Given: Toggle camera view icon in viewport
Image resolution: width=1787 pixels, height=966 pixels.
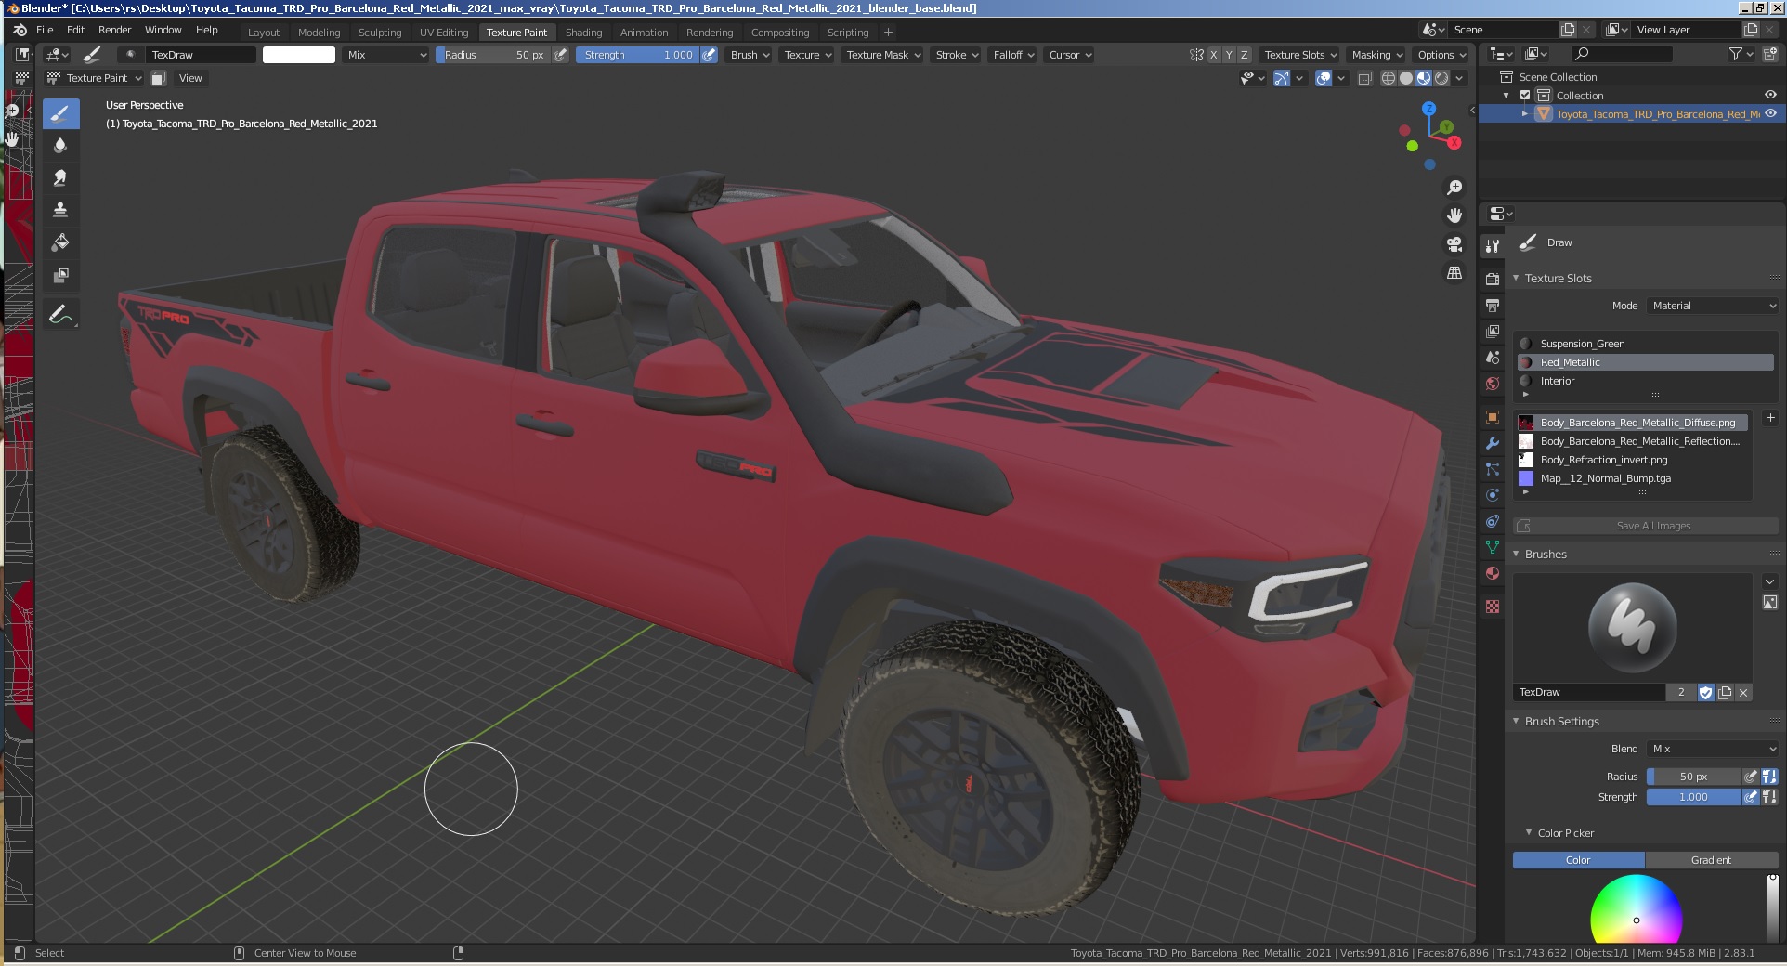Looking at the screenshot, I should click(x=1454, y=244).
